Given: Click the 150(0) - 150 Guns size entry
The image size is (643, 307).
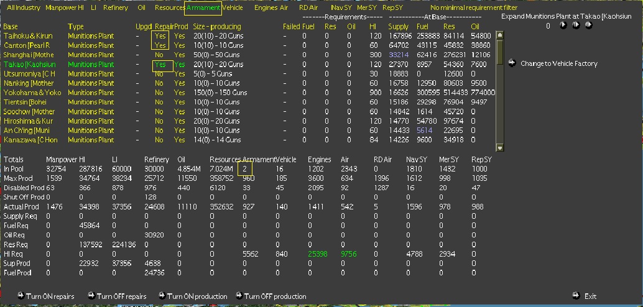Looking at the screenshot, I should coord(220,93).
